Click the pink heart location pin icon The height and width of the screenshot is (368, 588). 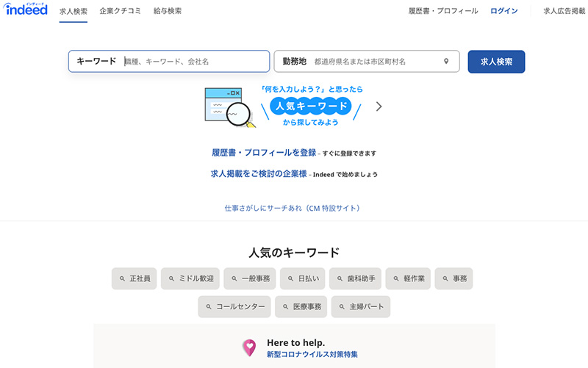click(x=250, y=347)
